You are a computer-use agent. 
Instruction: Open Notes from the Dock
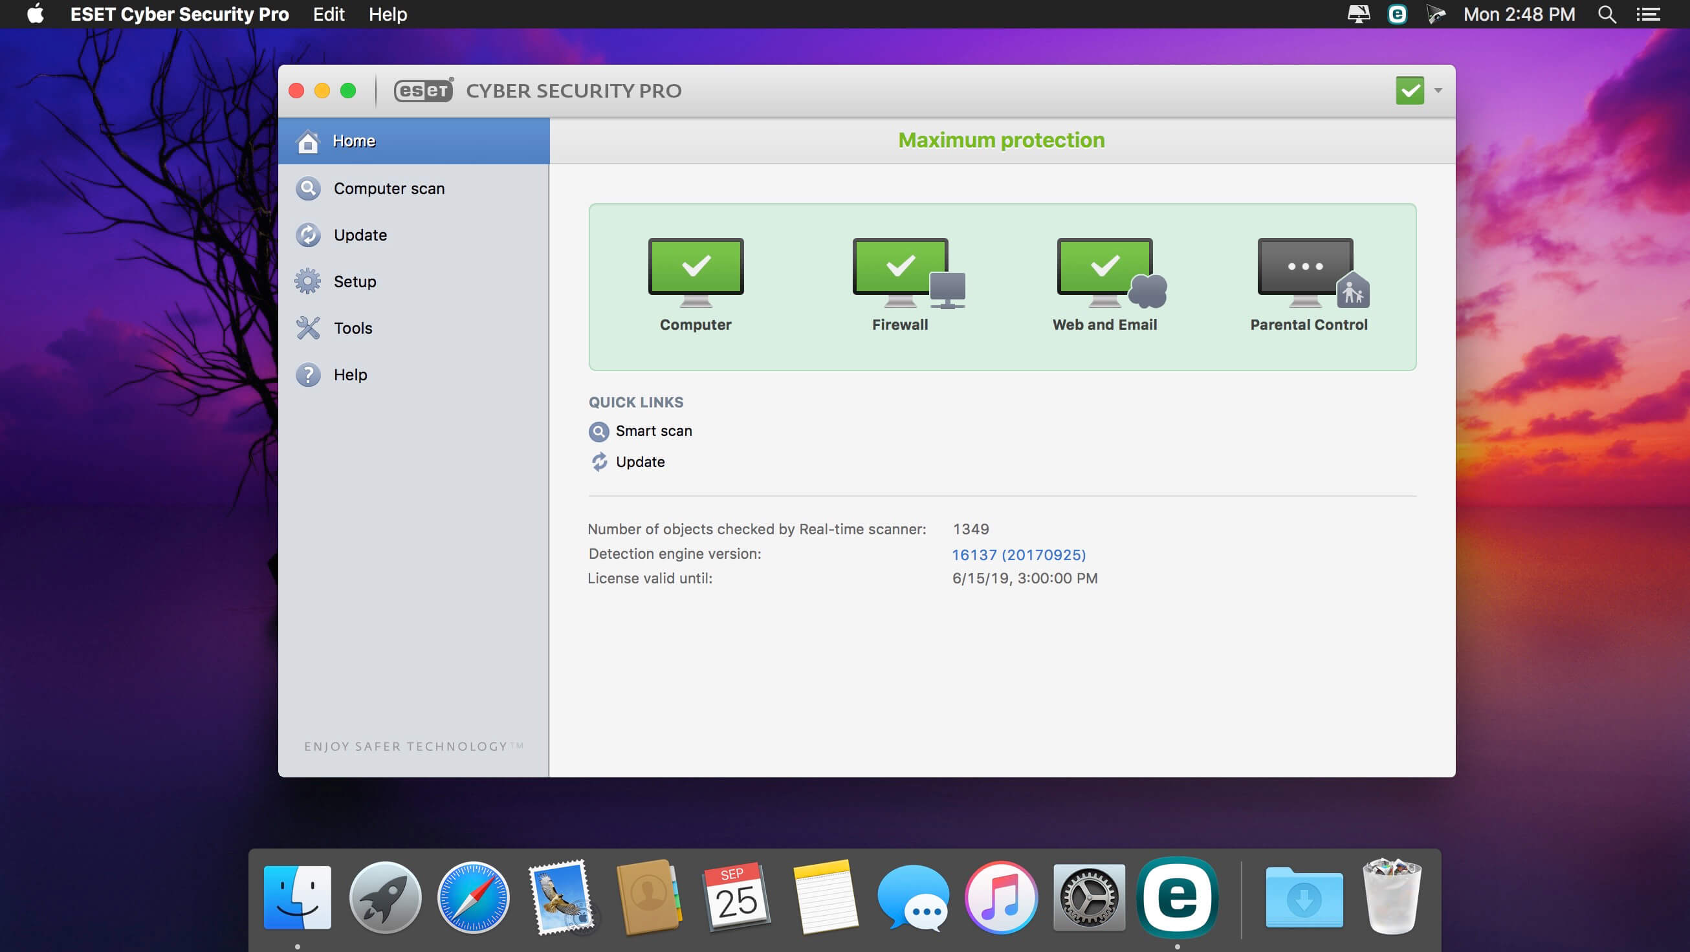(826, 897)
